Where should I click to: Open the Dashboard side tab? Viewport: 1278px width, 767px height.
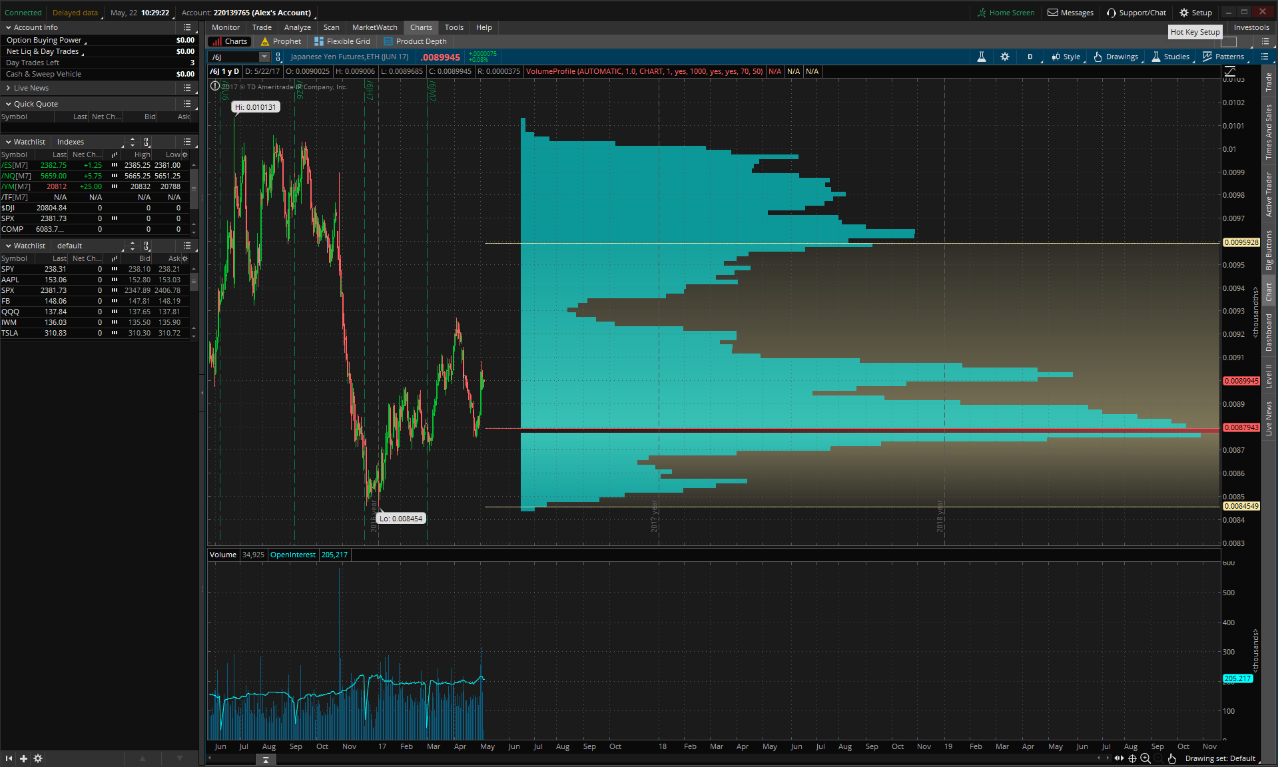click(x=1269, y=332)
